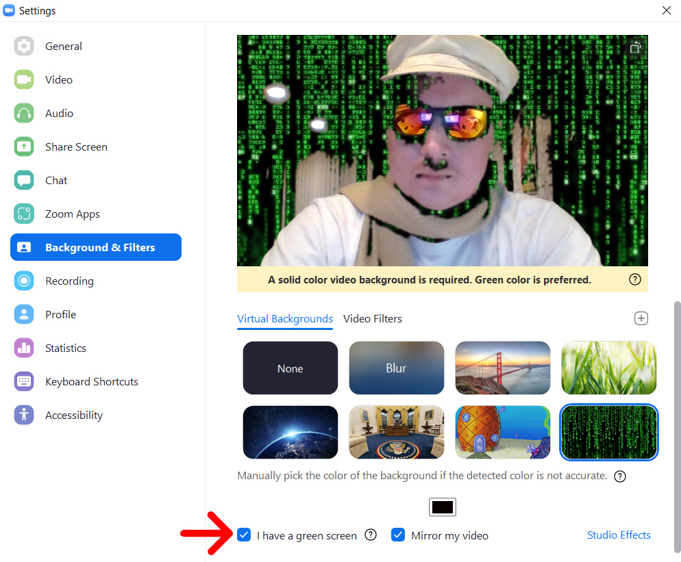Image resolution: width=681 pixels, height=562 pixels.
Task: Select the Earth from space background
Action: pos(290,433)
